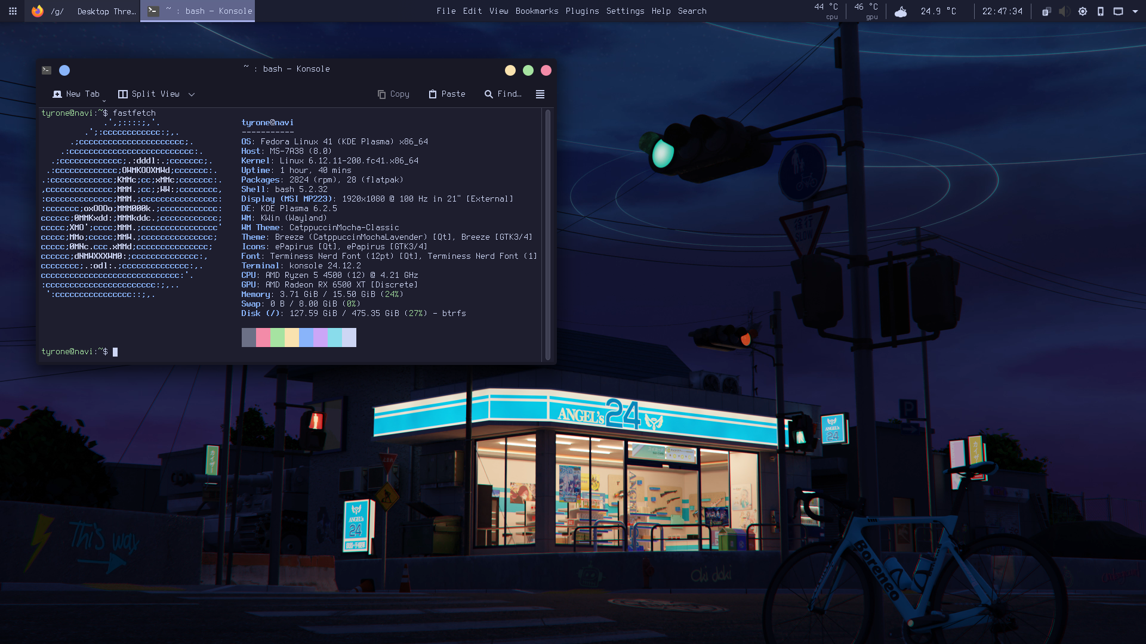Open the application launcher grid icon
1146x644 pixels.
point(13,11)
